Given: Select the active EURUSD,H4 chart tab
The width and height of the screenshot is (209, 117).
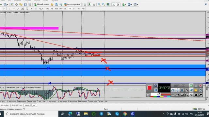Looking at the screenshot, I should click(x=30, y=105).
